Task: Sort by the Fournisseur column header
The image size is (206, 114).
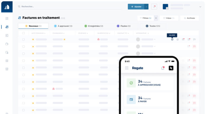Action: tap(58, 33)
